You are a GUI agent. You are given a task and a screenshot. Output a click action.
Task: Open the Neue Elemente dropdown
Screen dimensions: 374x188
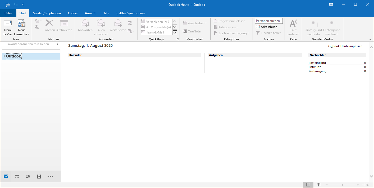[x=22, y=28]
